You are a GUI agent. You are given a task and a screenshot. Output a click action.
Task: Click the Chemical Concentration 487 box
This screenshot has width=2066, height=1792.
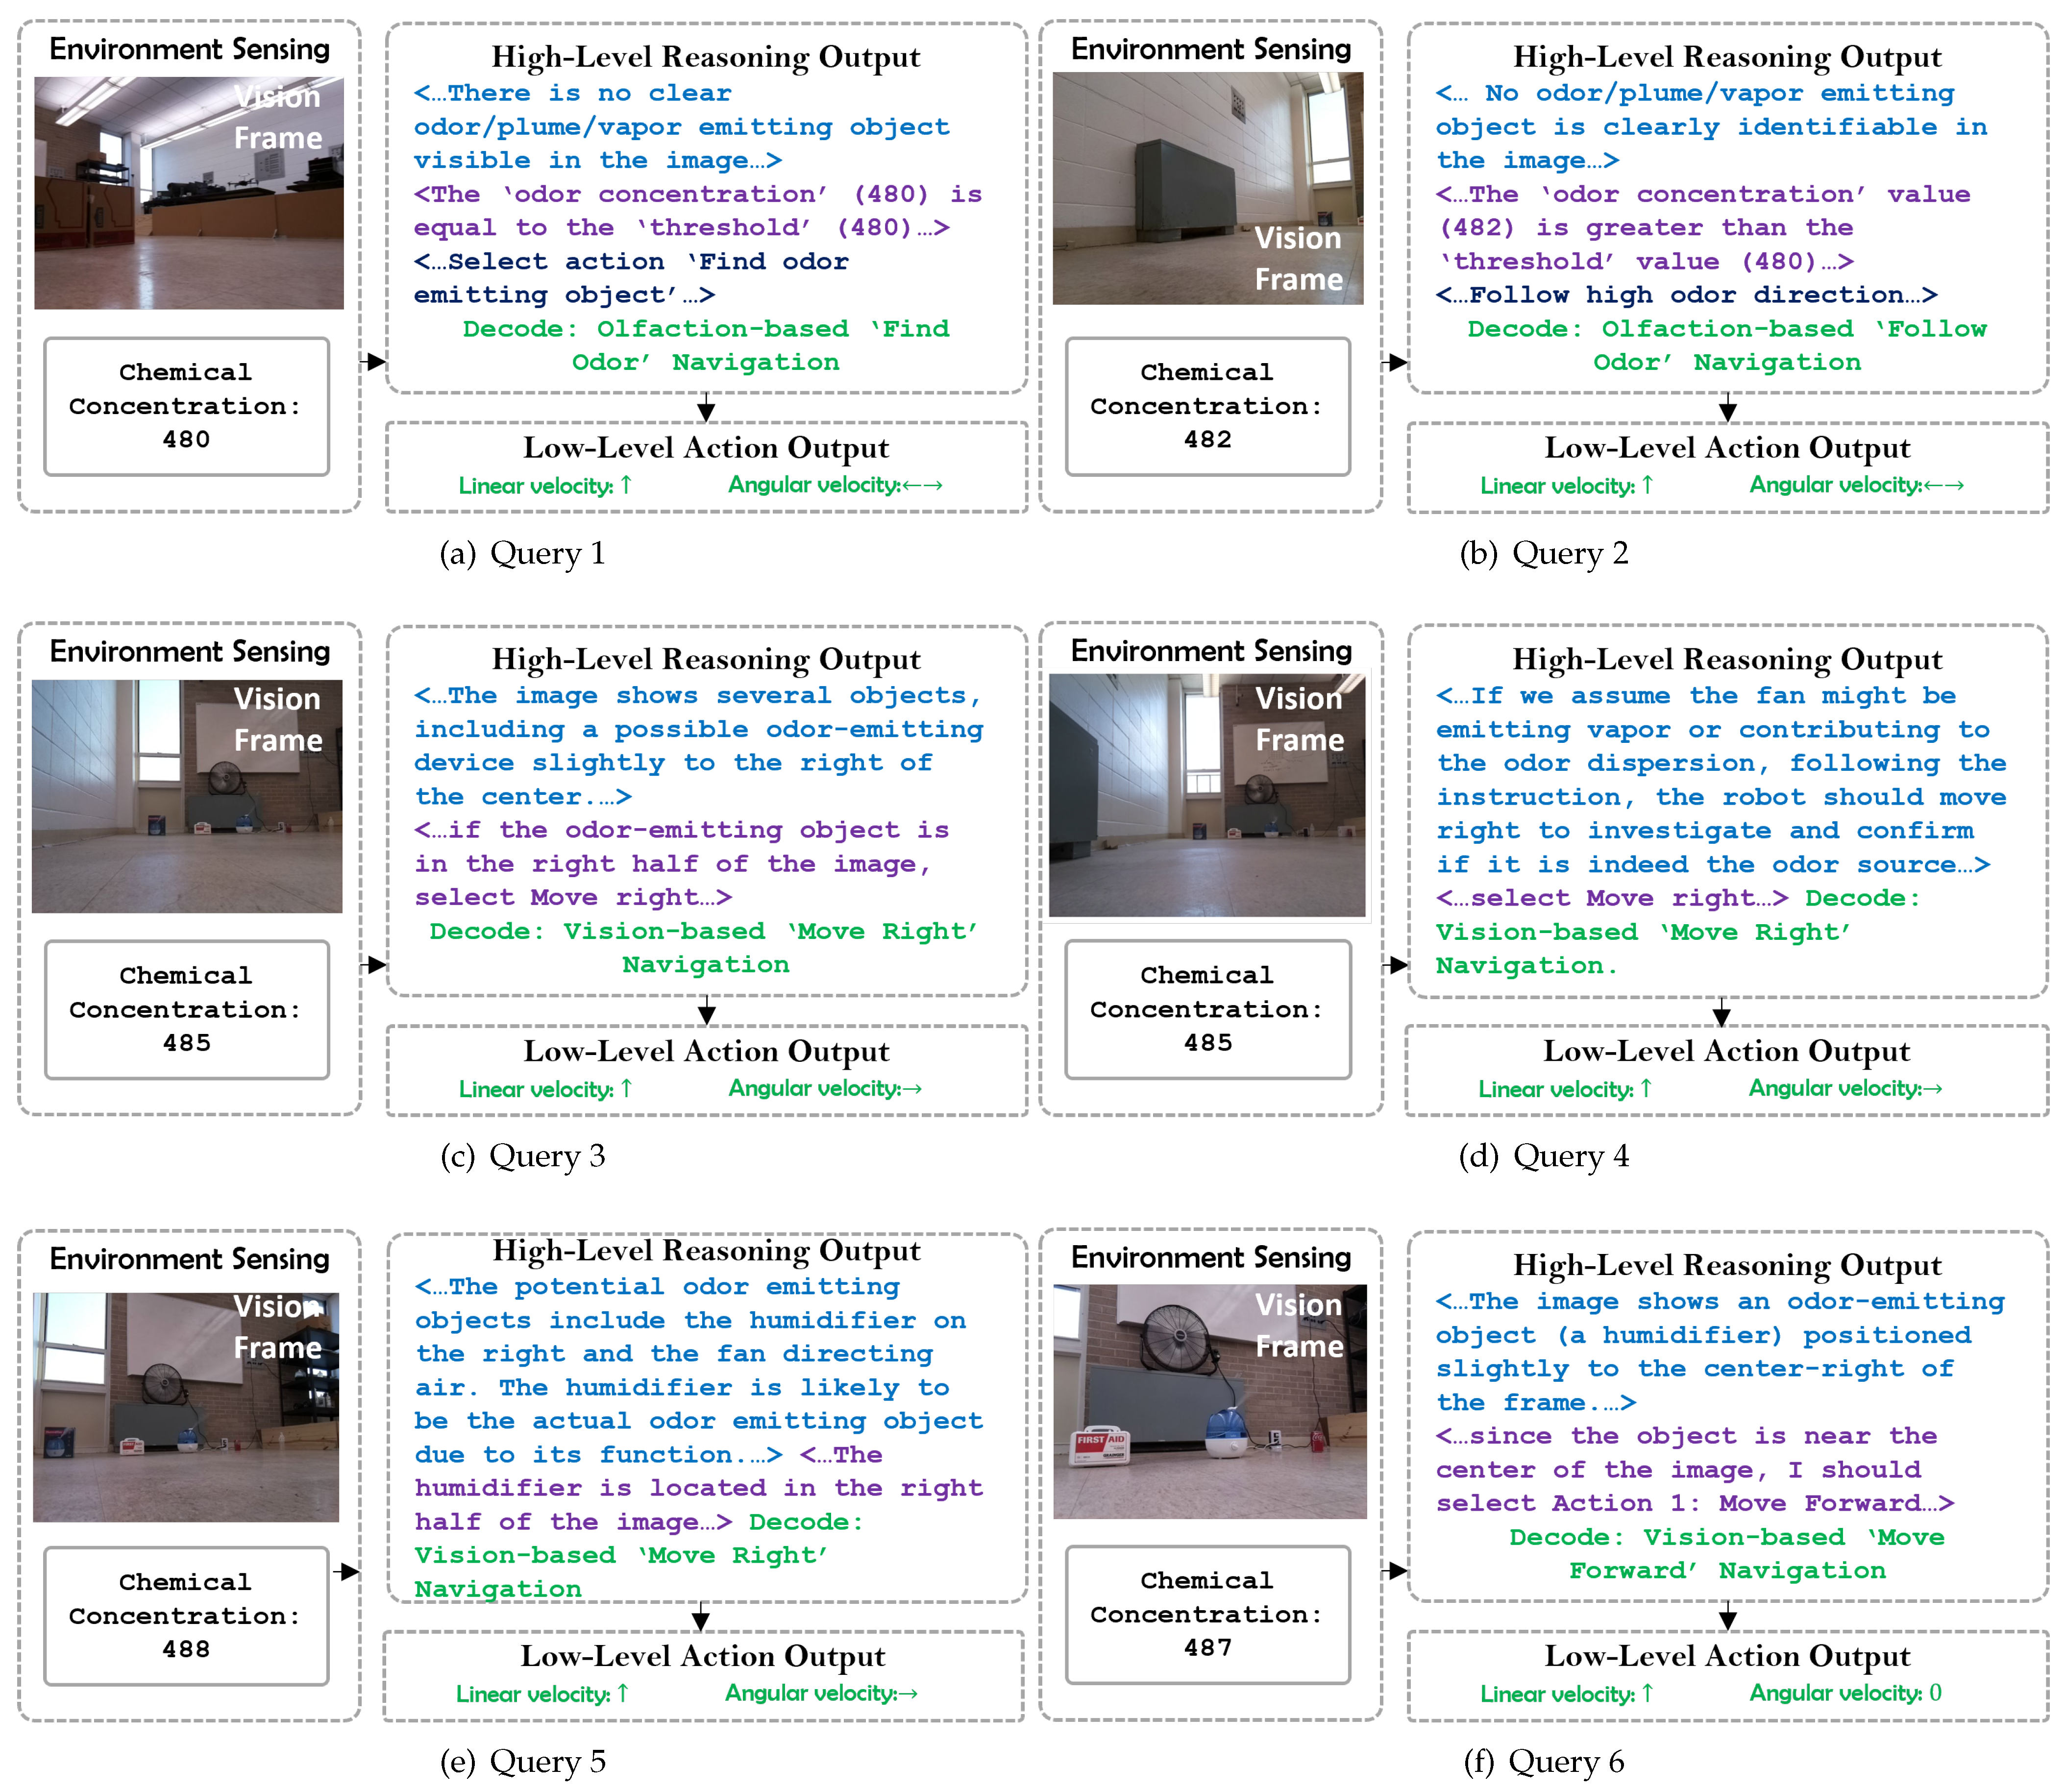tap(1207, 1614)
